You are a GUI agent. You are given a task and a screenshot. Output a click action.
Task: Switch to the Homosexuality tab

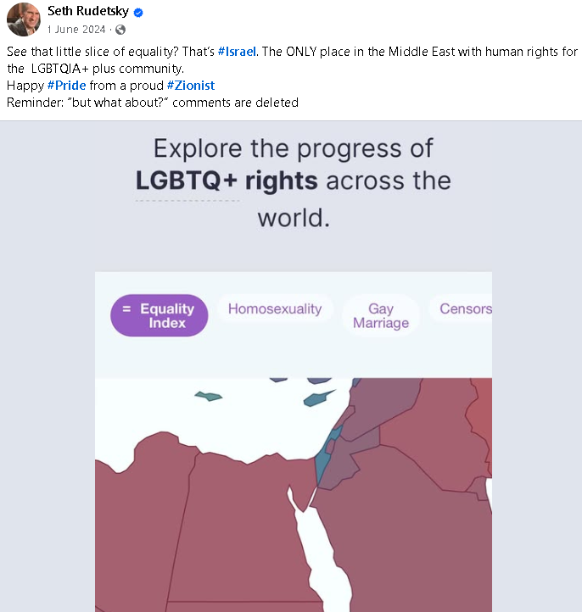[x=275, y=309]
